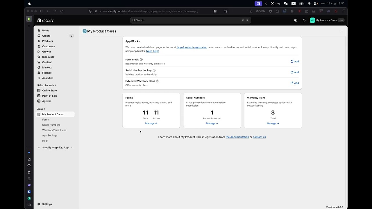372x209 pixels.
Task: Open the notifications bell
Action: 304,20
